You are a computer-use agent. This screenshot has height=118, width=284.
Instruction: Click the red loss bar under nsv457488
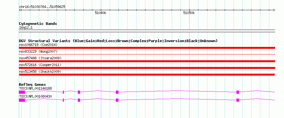click(147, 61)
